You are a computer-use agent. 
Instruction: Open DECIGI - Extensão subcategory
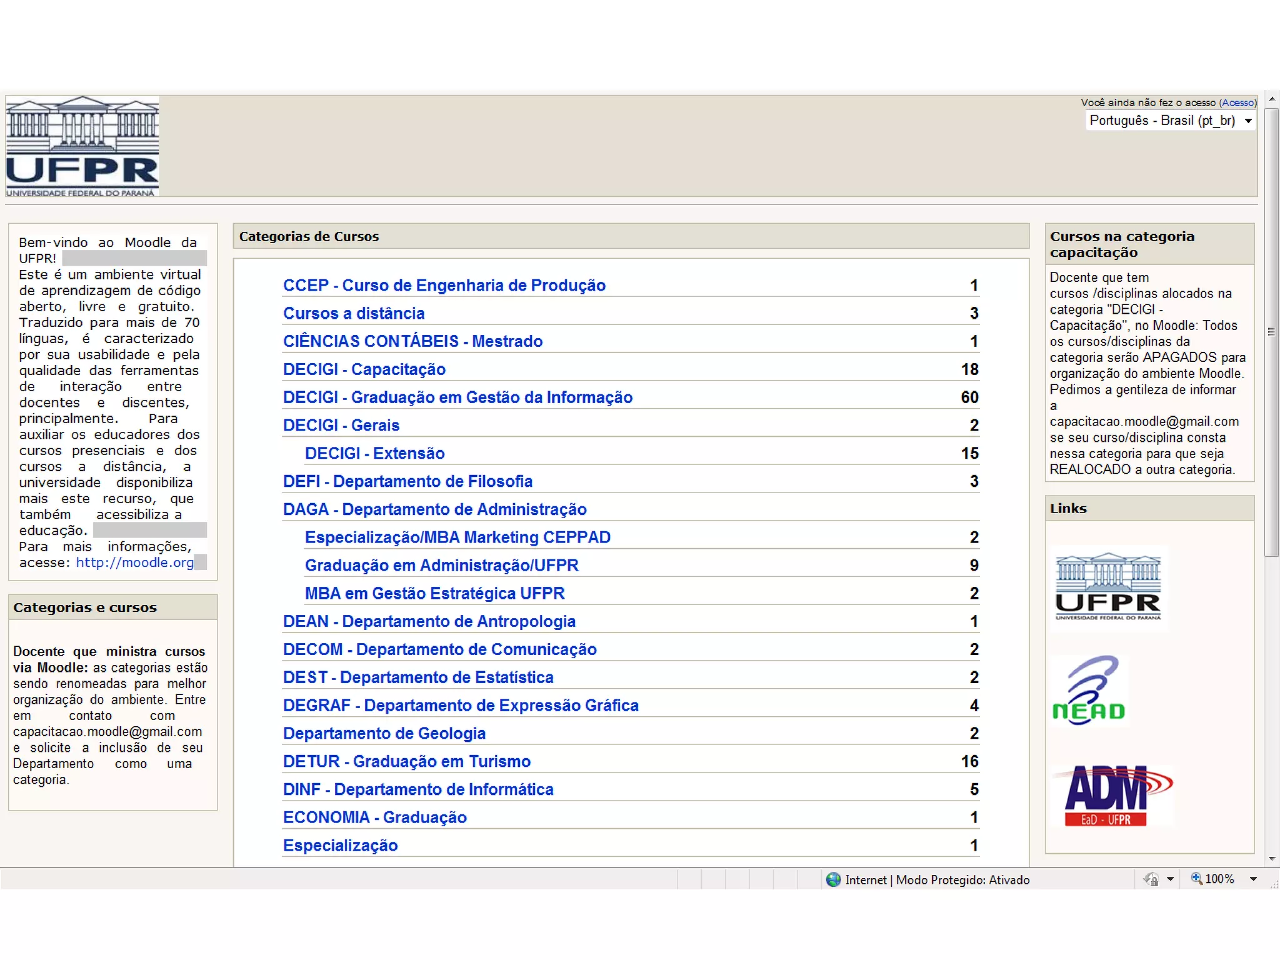(374, 453)
